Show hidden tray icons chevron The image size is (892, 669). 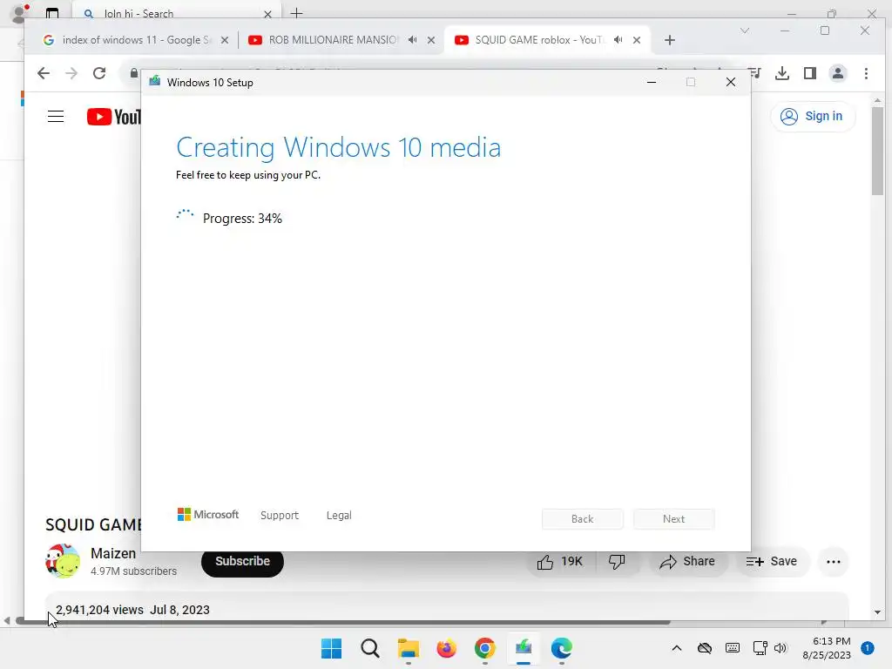tap(677, 648)
